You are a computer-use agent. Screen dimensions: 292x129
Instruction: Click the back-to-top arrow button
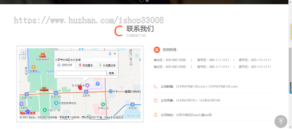[281, 122]
